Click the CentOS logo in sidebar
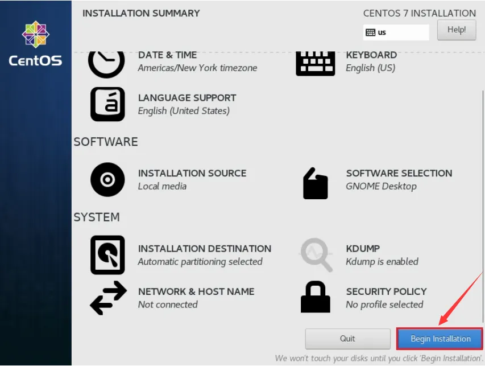The height and width of the screenshot is (366, 485). tap(36, 43)
